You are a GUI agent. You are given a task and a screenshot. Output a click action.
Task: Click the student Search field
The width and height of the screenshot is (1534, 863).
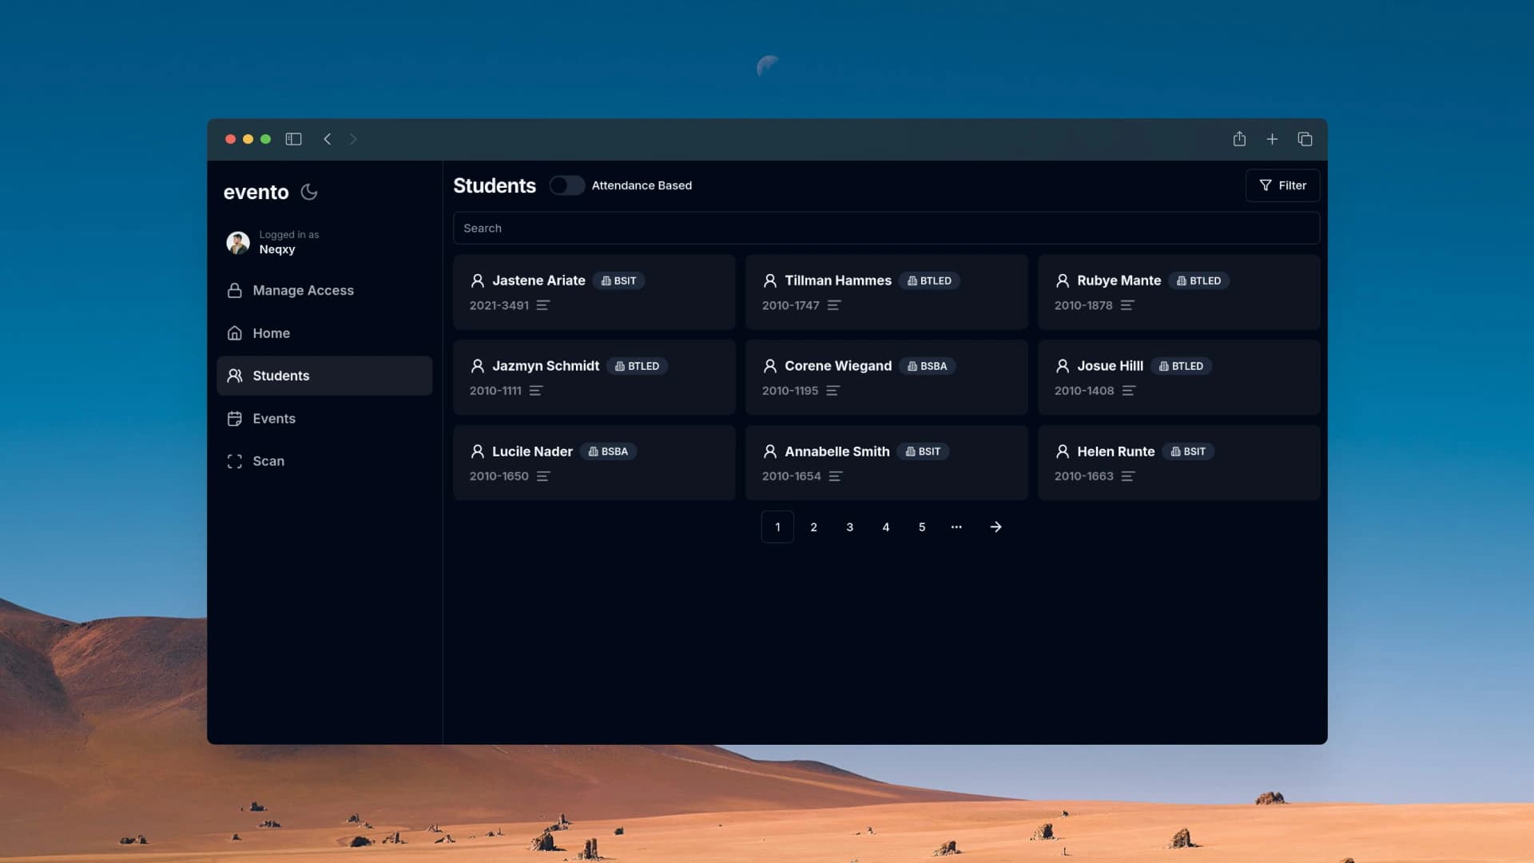coord(885,229)
